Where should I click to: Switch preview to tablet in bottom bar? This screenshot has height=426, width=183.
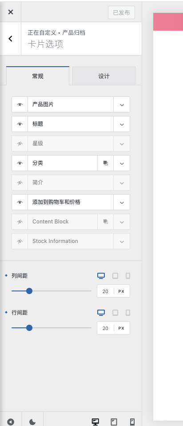(x=114, y=422)
